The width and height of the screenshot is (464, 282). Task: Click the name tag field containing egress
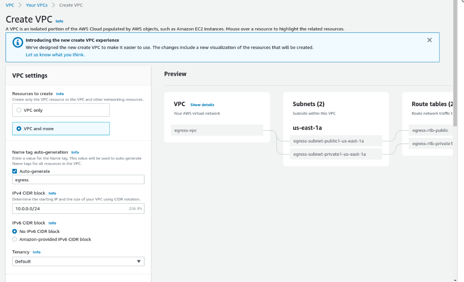pos(78,180)
